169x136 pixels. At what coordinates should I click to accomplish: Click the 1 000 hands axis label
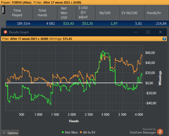click(x=38, y=115)
